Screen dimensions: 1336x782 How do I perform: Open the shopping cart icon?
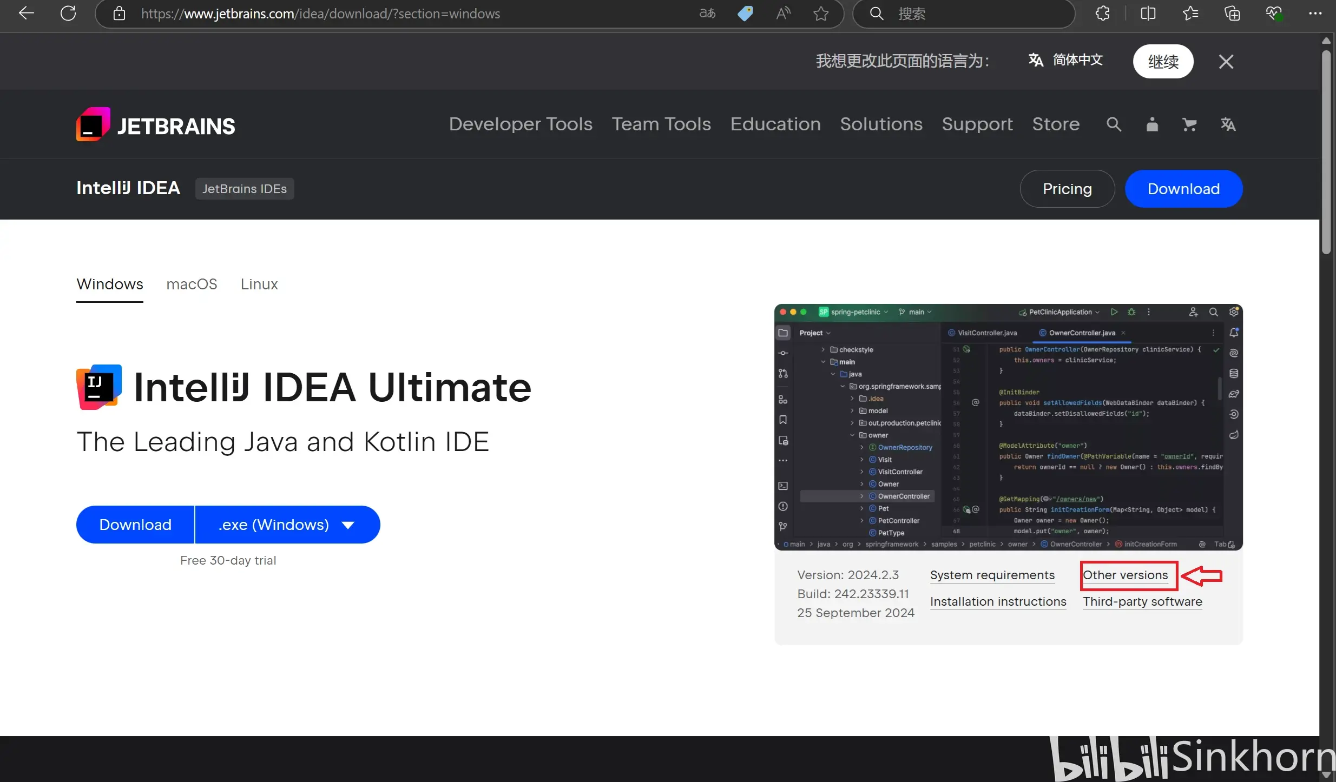[x=1189, y=124]
